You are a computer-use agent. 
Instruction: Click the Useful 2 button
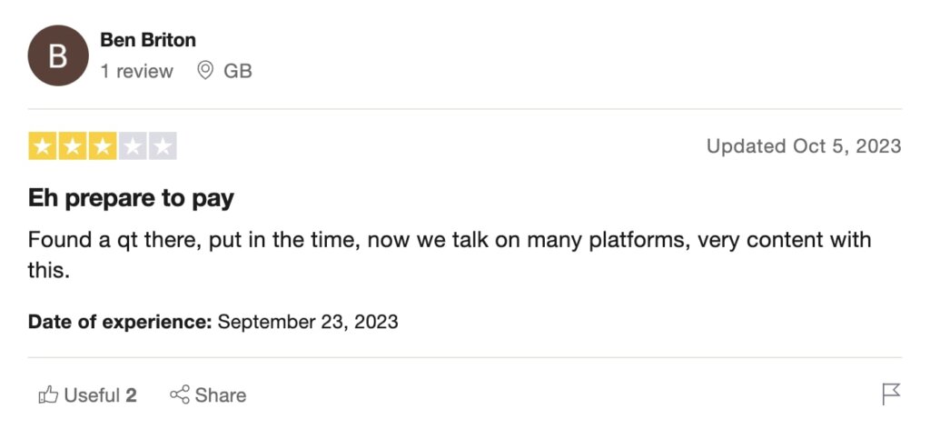click(x=88, y=394)
